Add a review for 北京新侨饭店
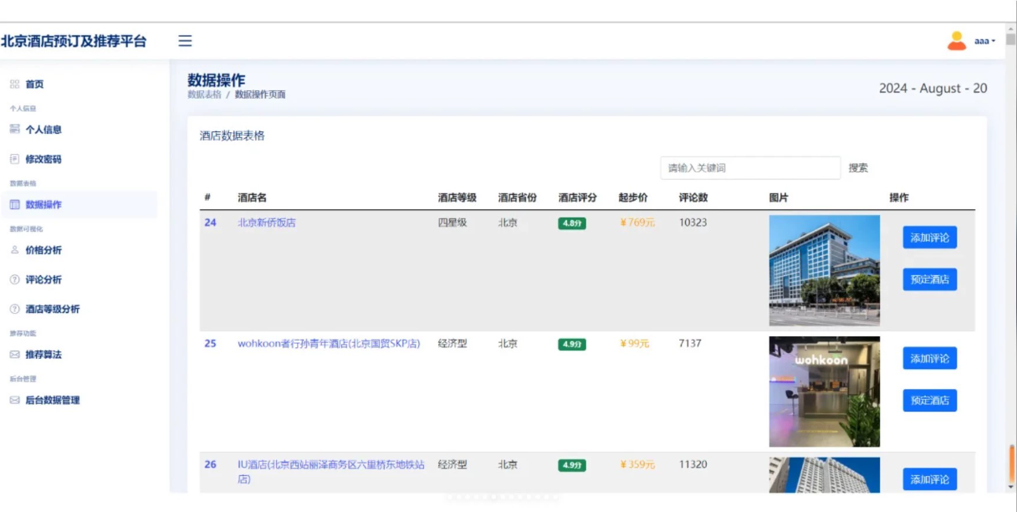Viewport: 1017px width, 512px height. [x=930, y=238]
